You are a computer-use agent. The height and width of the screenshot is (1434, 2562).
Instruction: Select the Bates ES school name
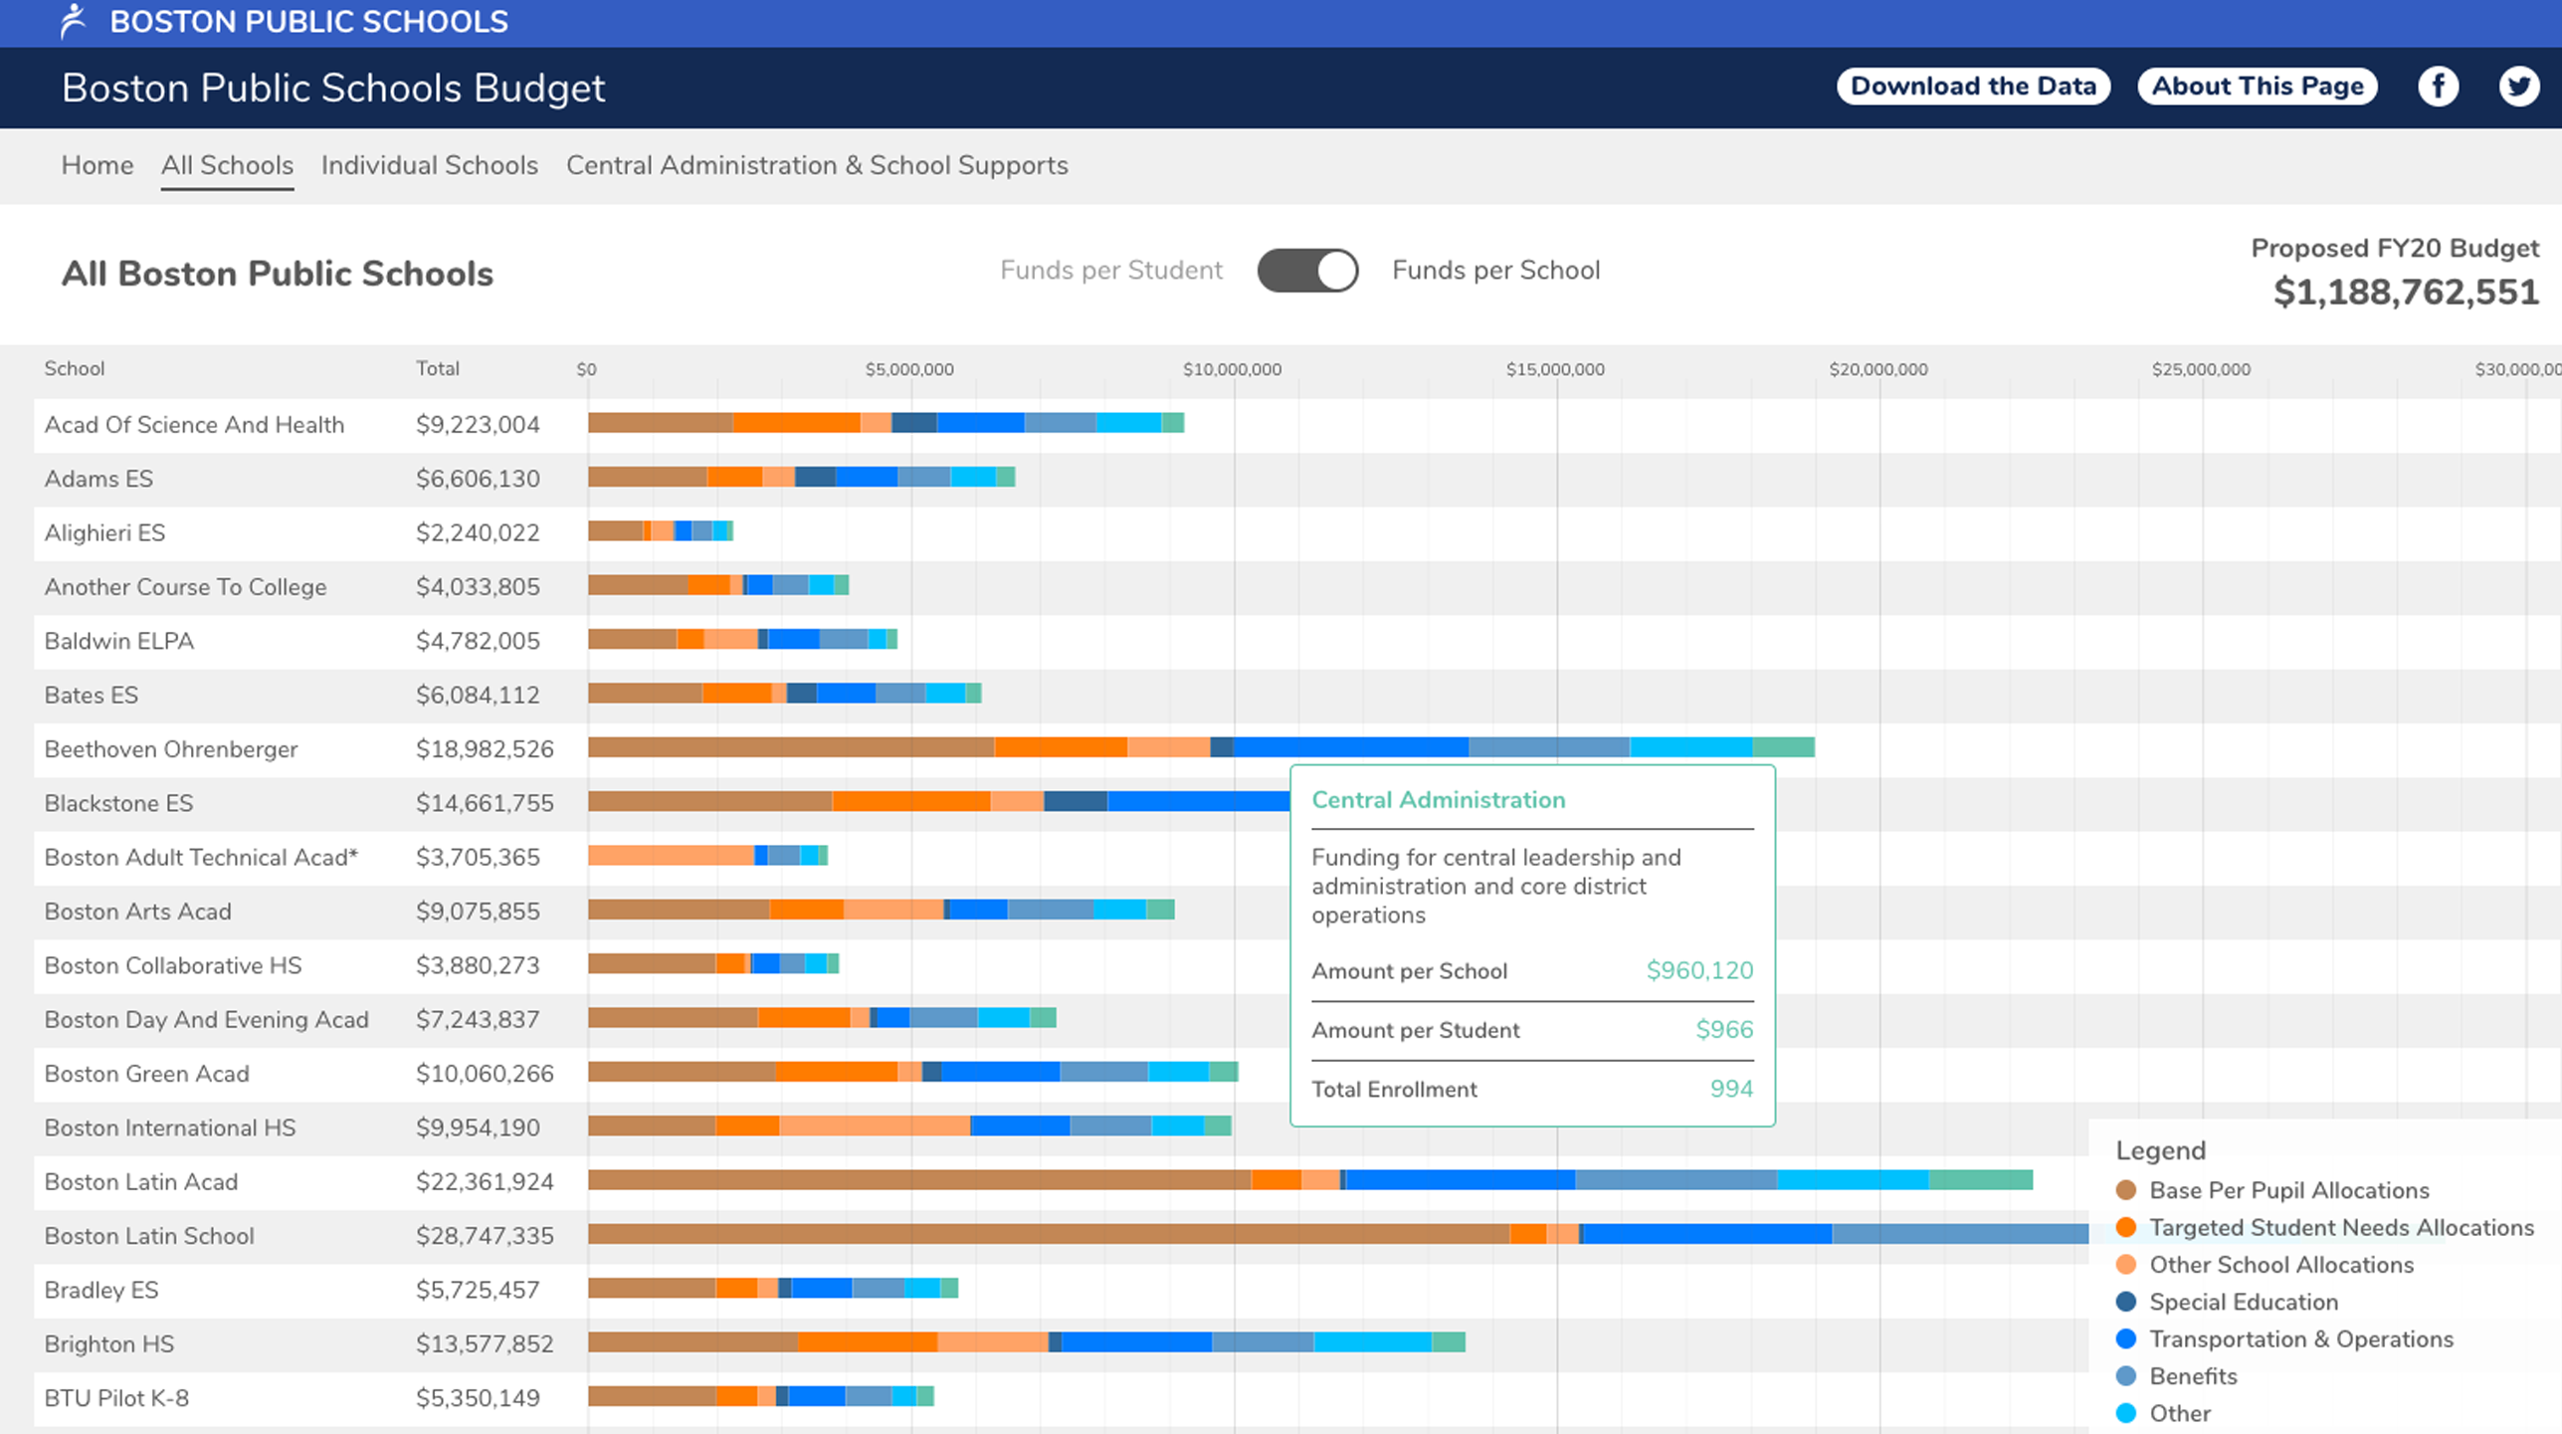click(91, 695)
